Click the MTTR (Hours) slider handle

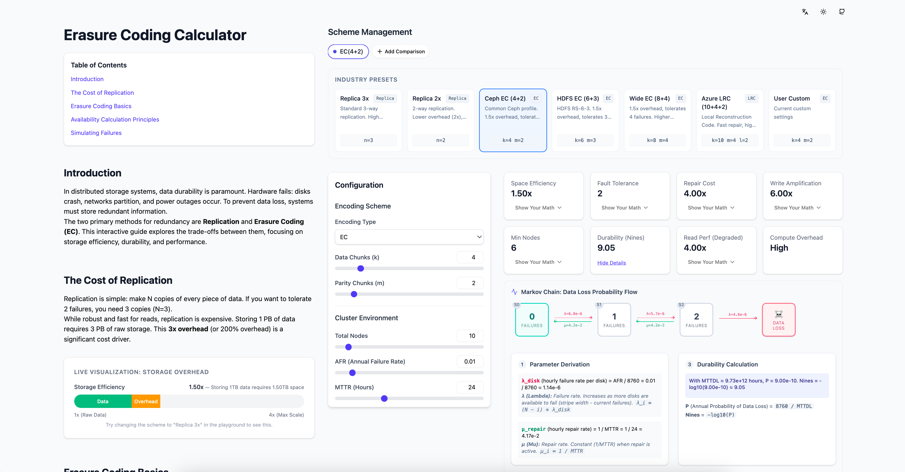point(384,398)
